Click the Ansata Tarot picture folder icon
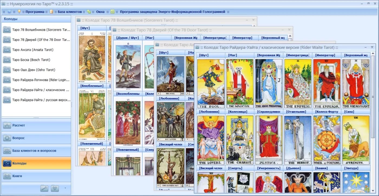The image size is (379, 196). (7, 50)
